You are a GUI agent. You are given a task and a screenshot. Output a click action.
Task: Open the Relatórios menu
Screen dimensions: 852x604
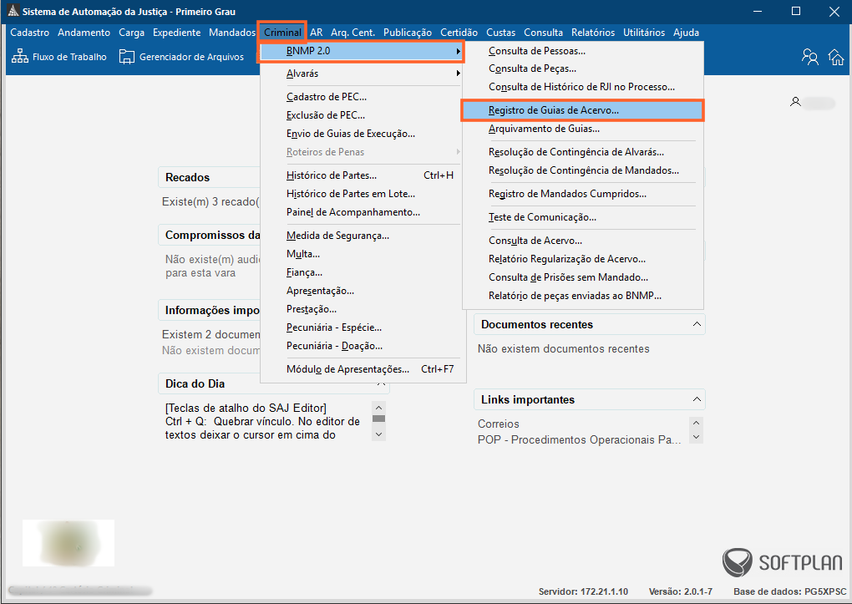[x=593, y=33]
